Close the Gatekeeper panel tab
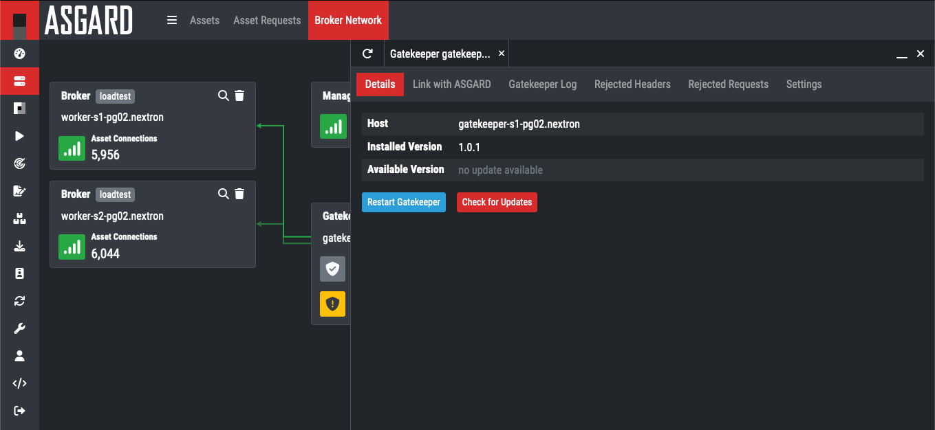The height and width of the screenshot is (430, 935). [501, 54]
